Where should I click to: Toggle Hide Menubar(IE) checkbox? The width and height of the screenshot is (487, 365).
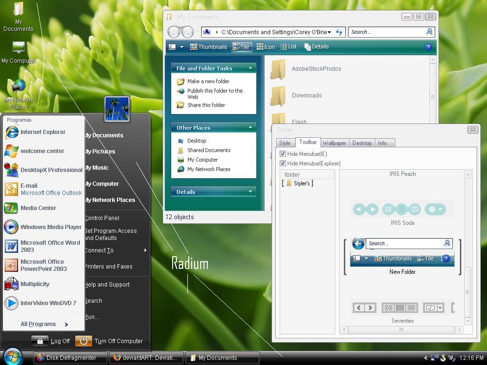coord(282,154)
